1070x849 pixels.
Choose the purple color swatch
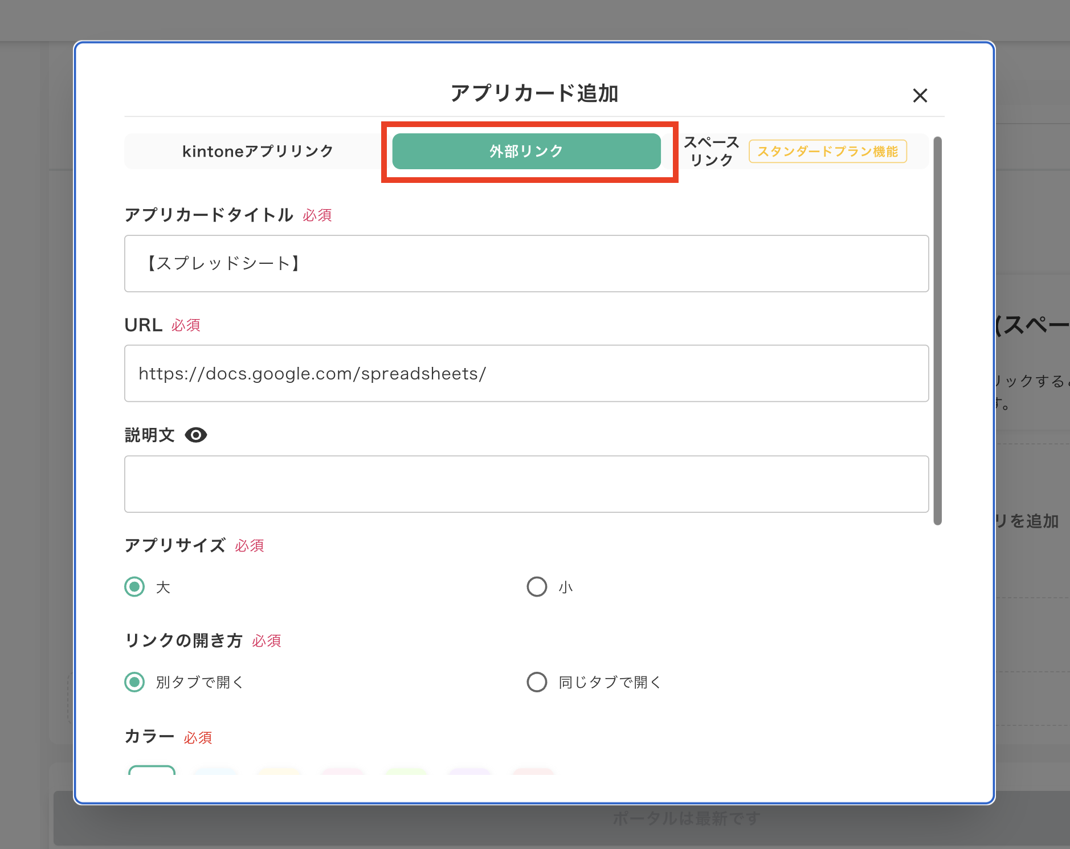click(x=470, y=775)
